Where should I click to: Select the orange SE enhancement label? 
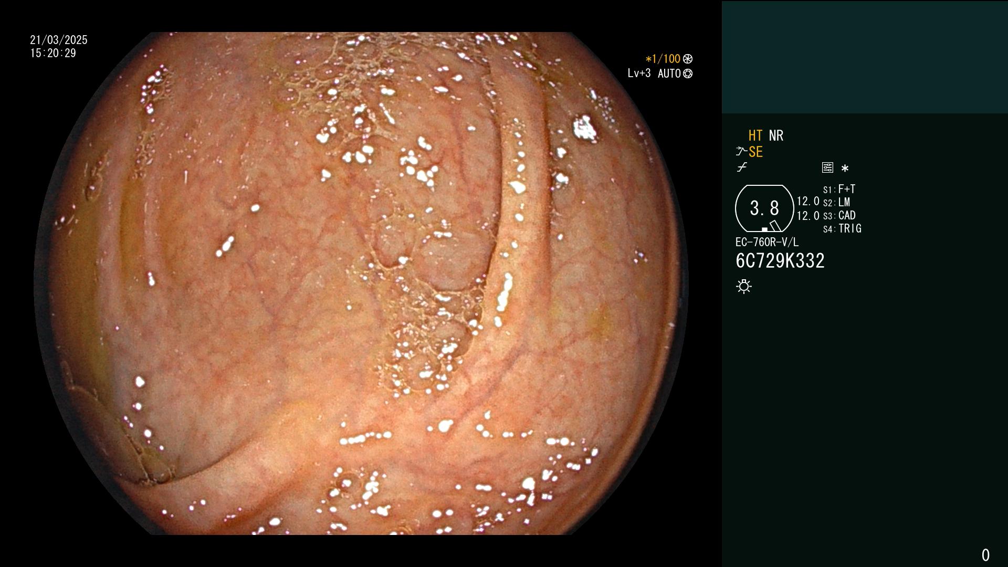755,152
